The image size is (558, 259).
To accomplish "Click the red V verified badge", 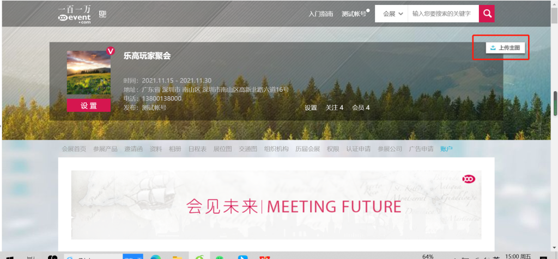I will 111,51.
